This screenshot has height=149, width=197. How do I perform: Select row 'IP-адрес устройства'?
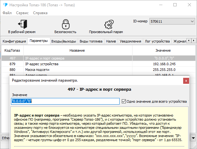point(98,64)
